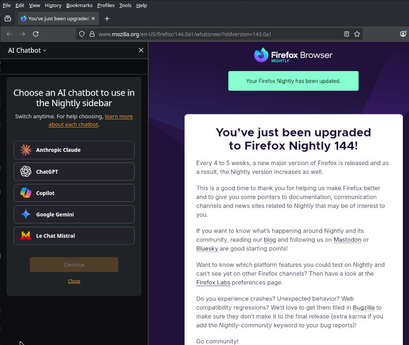This screenshot has height=345, width=409.
Task: Reload the current page
Action: (x=36, y=34)
